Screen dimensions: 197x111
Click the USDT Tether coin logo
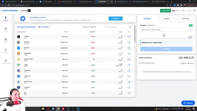pos(18,65)
